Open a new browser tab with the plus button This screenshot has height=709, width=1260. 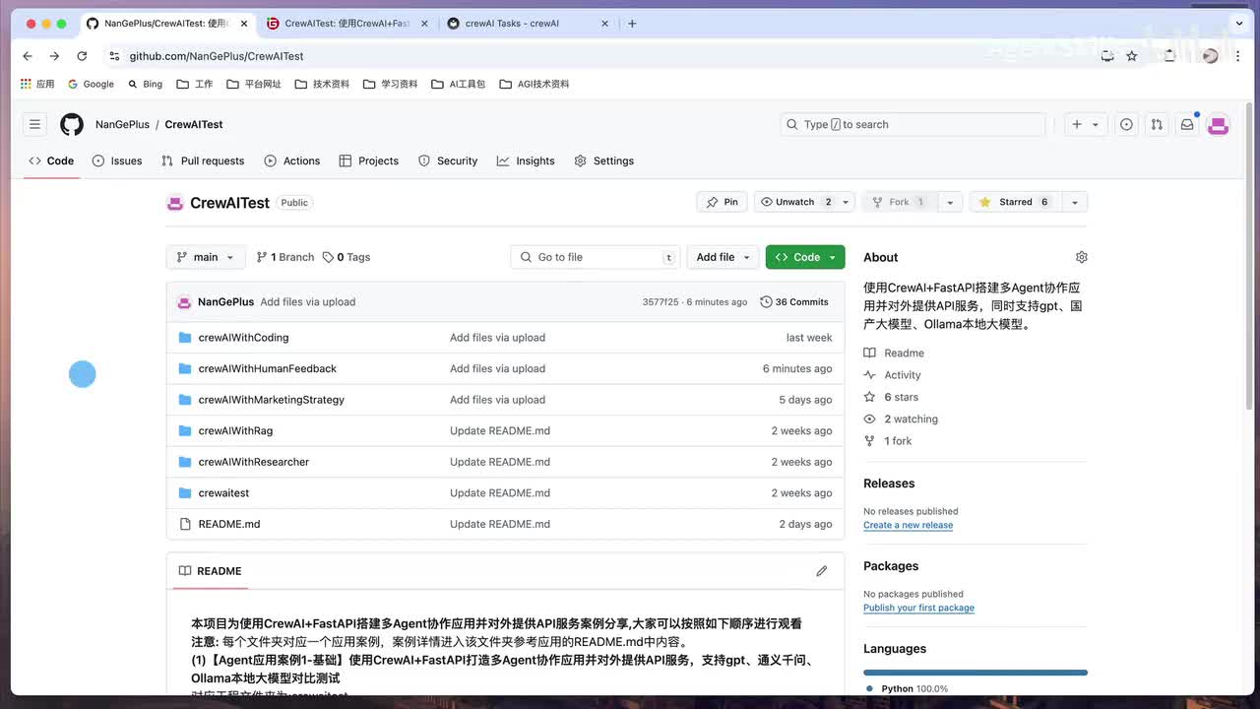(x=632, y=24)
